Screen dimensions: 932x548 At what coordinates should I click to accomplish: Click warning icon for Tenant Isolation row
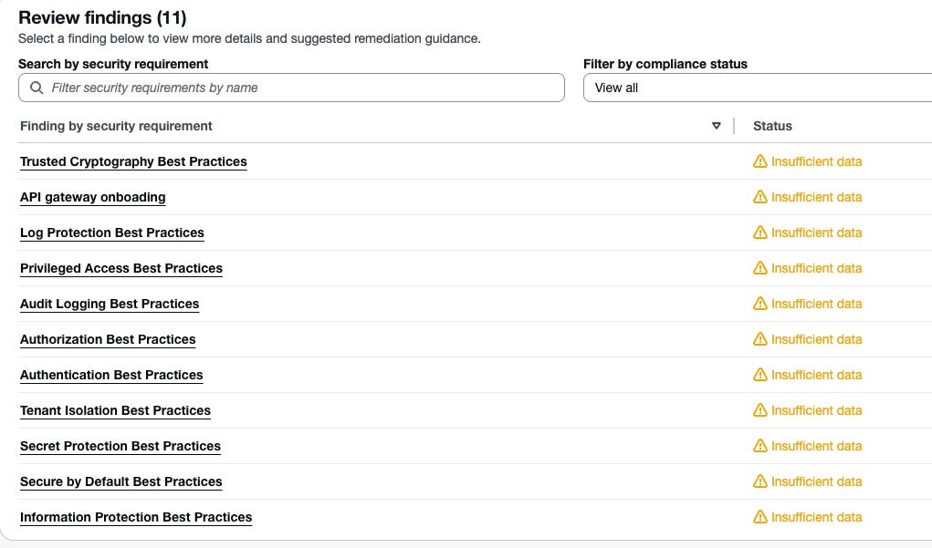click(x=760, y=410)
